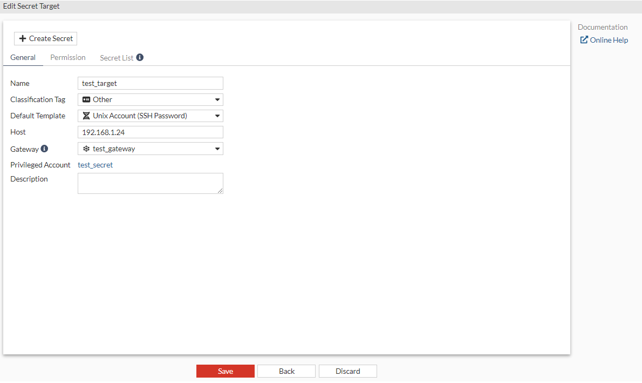
Task: Click the tag icon in Classification Tag field
Action: point(86,99)
